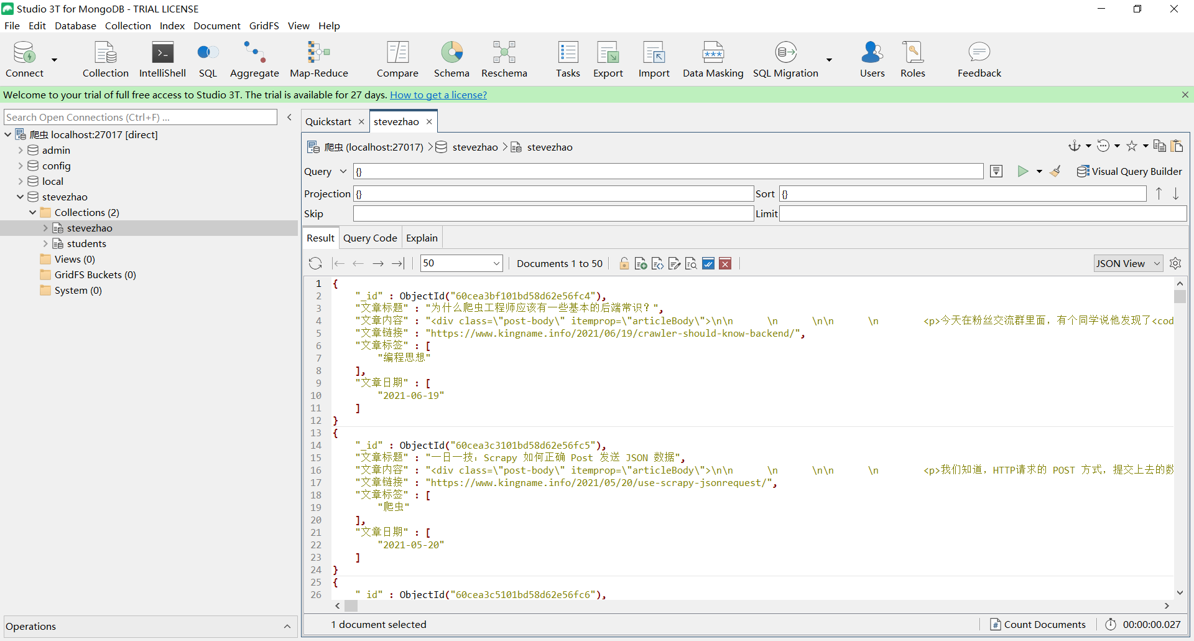Open the Map-Reduce tool
The height and width of the screenshot is (641, 1194).
tap(319, 59)
